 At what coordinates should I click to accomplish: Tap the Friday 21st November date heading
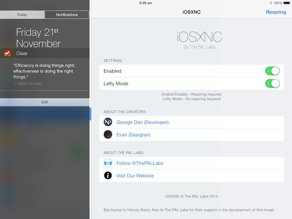[38, 38]
